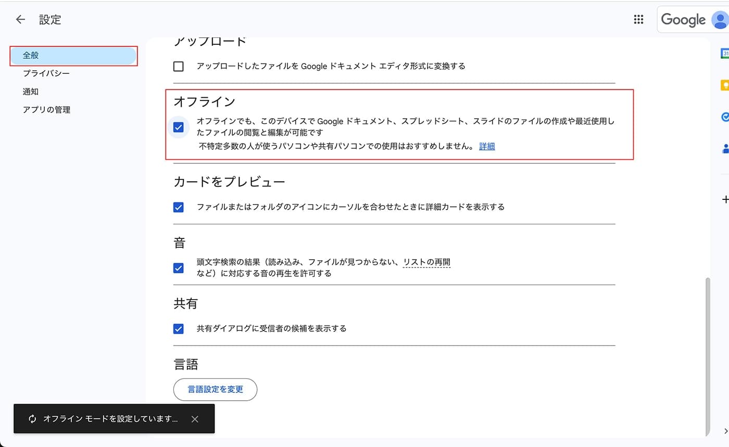Open the Google account avatar
The width and height of the screenshot is (729, 447).
pyautogui.click(x=720, y=20)
